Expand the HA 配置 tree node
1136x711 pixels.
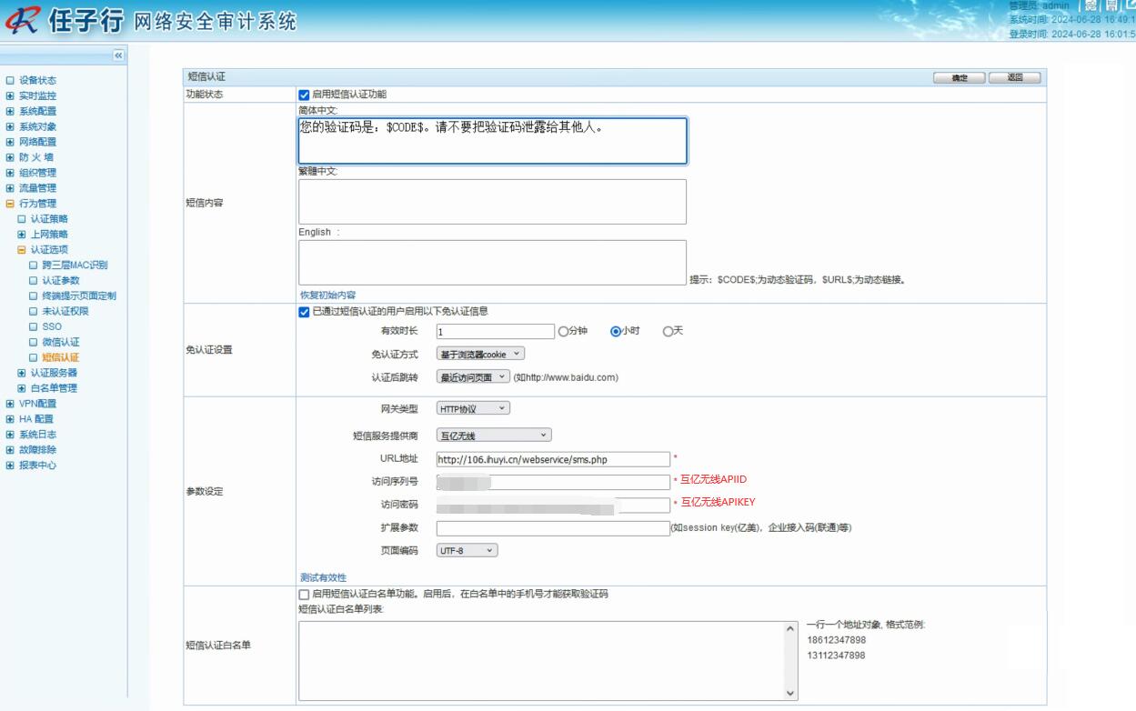click(10, 419)
